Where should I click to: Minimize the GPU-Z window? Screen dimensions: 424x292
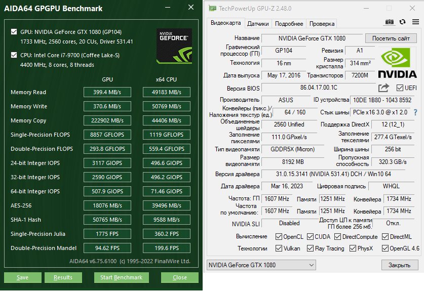[x=366, y=9]
